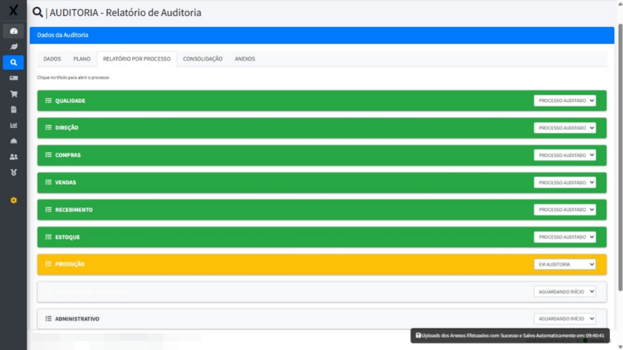Viewport: 623px width, 350px height.
Task: Click the users group icon in sidebar
Action: 13,157
